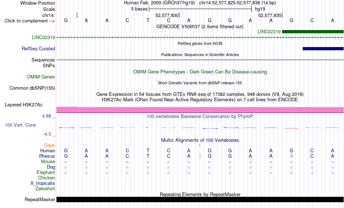
Task: Click the 'Human Feb. 2009 (GRCh37/hg19)' assembly text
Action: coord(159,3)
